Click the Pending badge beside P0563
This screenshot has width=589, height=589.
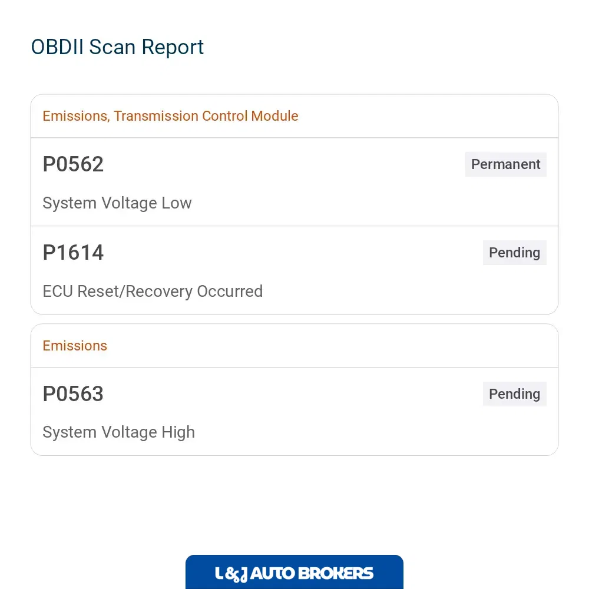click(x=514, y=394)
